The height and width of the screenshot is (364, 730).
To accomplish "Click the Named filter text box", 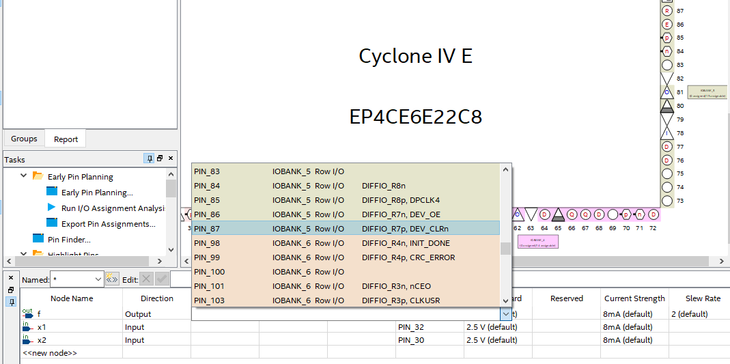I will coord(72,279).
